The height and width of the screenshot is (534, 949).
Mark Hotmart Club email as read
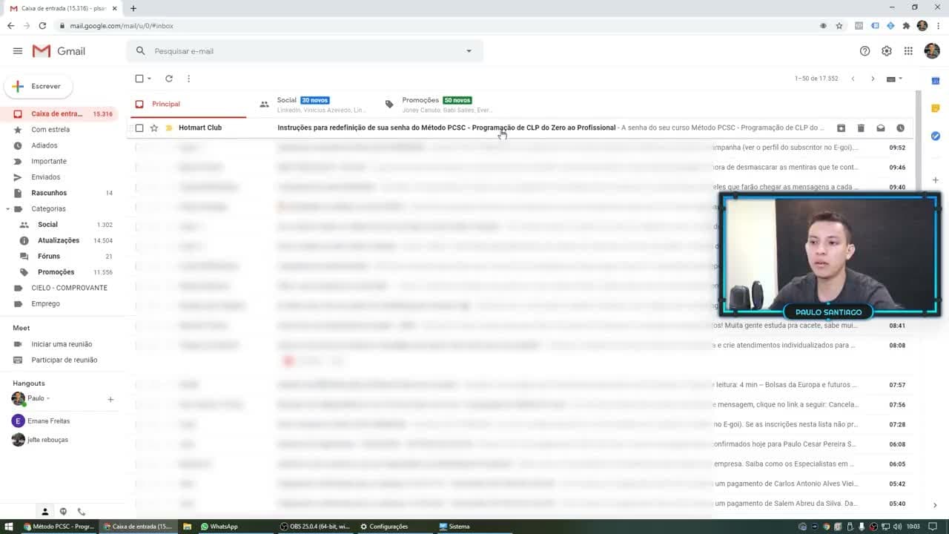coord(881,128)
